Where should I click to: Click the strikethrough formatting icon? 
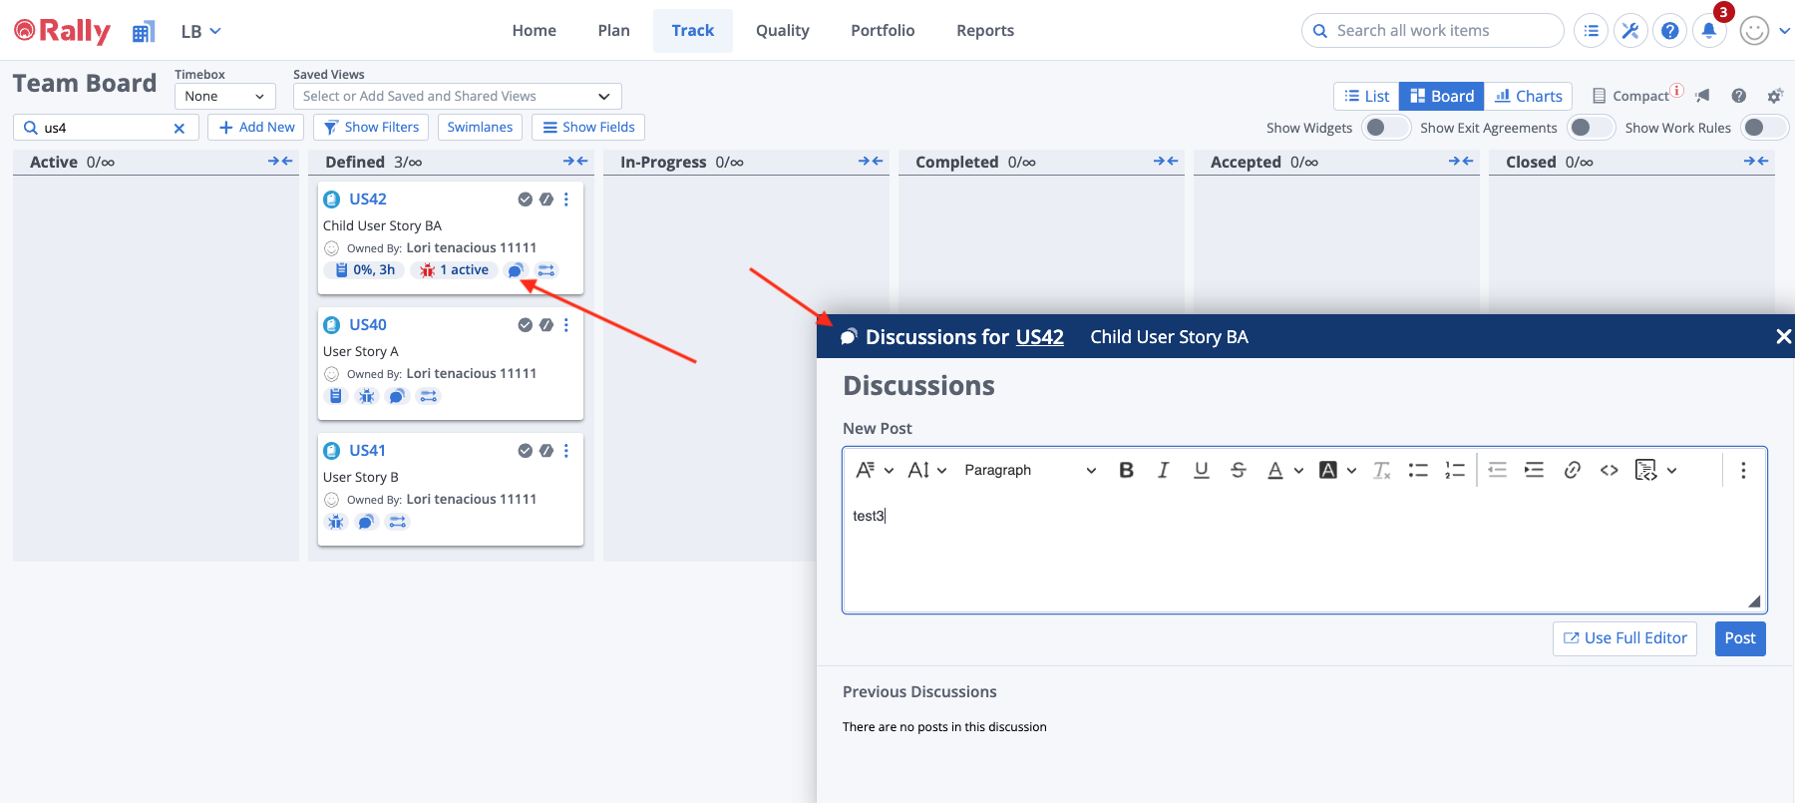pyautogui.click(x=1238, y=470)
